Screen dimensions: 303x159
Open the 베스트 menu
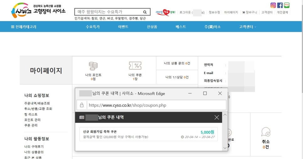(181, 27)
